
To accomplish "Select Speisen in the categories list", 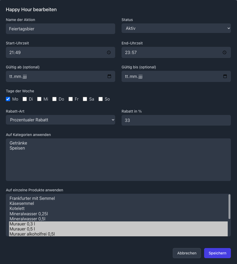I will [17, 148].
